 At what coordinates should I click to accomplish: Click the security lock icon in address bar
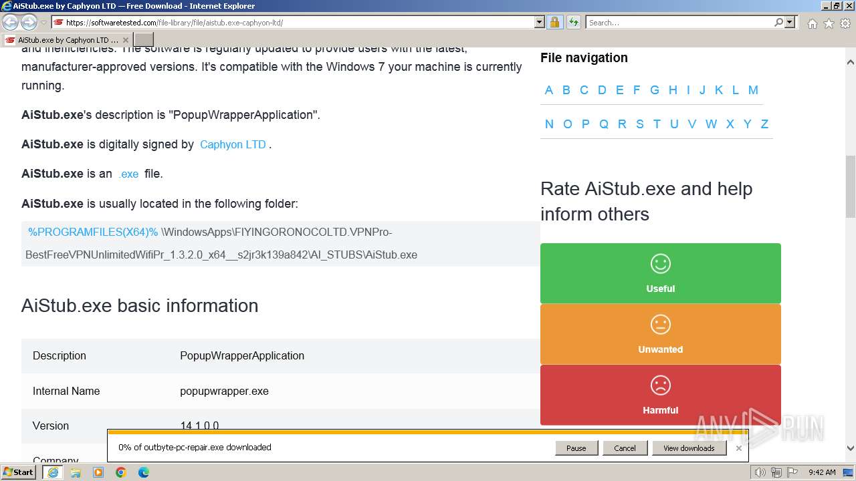(554, 22)
